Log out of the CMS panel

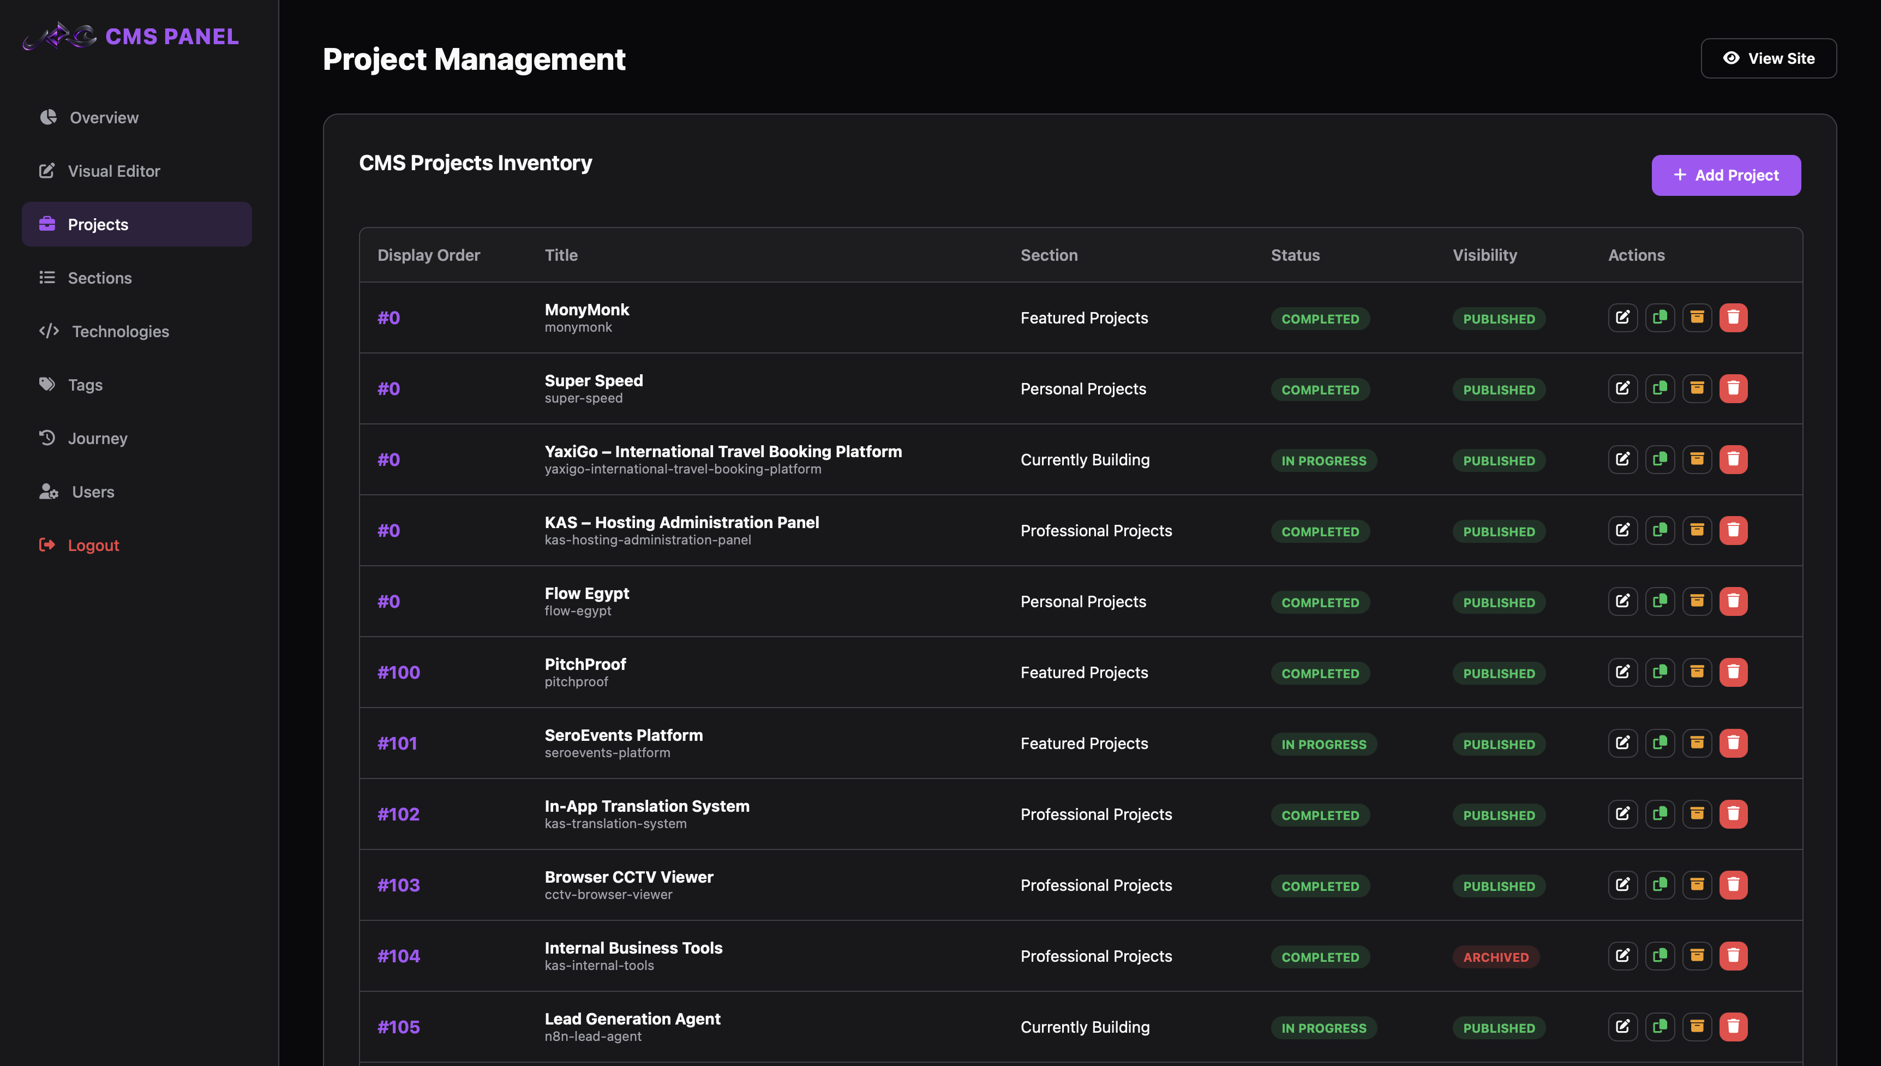137,544
